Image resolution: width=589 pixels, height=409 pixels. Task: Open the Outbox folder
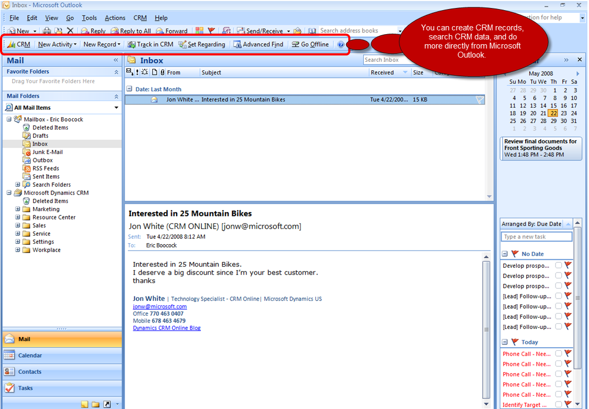(43, 161)
